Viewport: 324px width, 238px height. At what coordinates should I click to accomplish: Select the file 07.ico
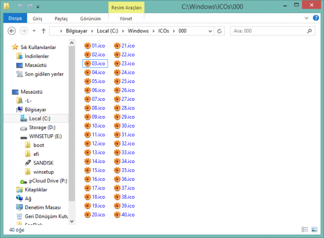95,99
